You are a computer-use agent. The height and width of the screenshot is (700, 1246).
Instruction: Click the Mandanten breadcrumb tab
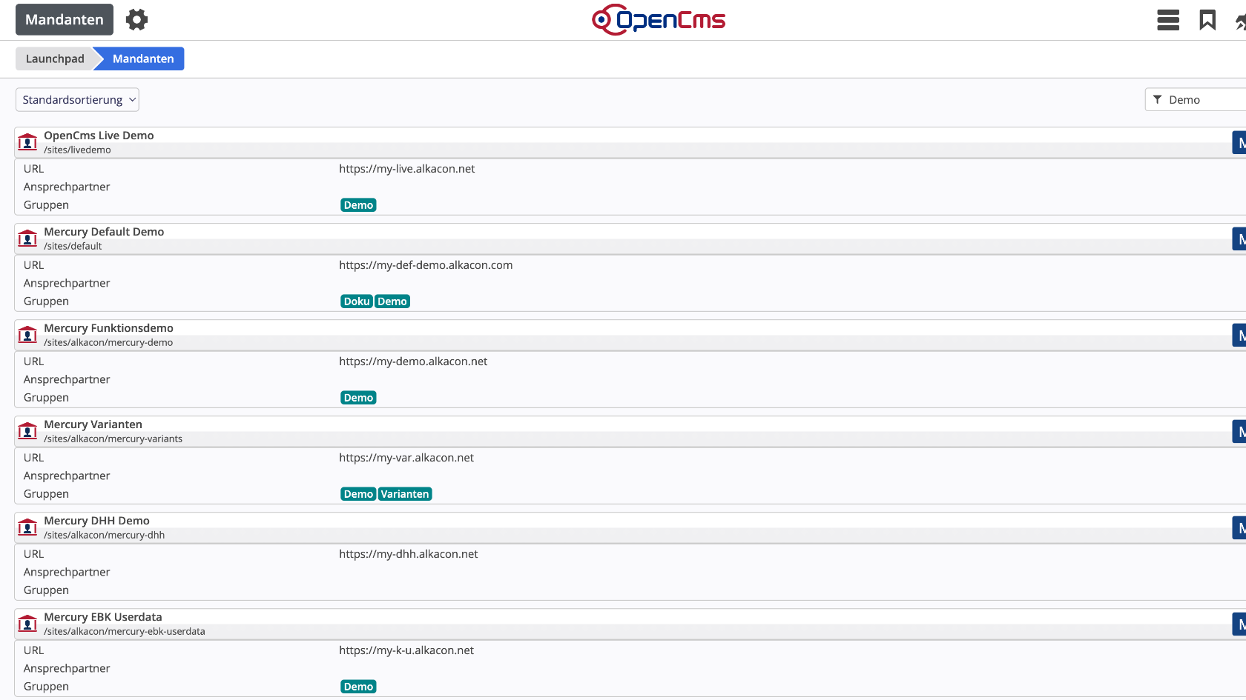click(142, 58)
